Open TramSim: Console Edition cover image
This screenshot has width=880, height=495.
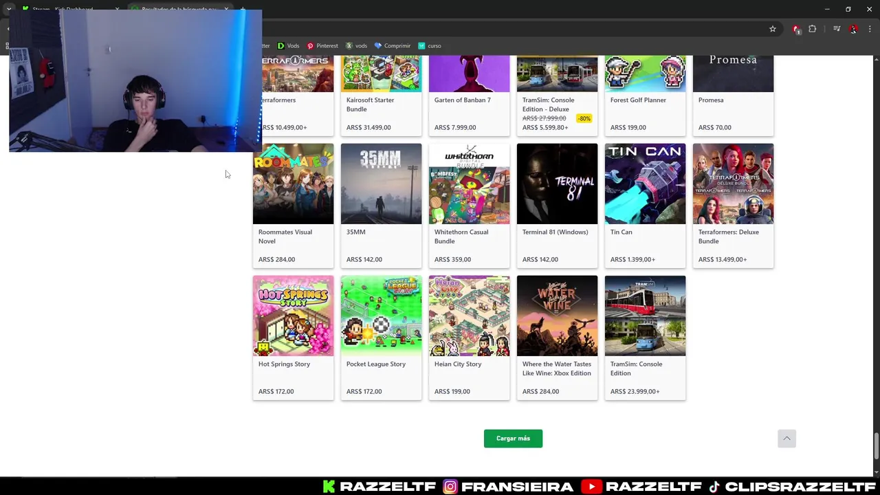645,316
